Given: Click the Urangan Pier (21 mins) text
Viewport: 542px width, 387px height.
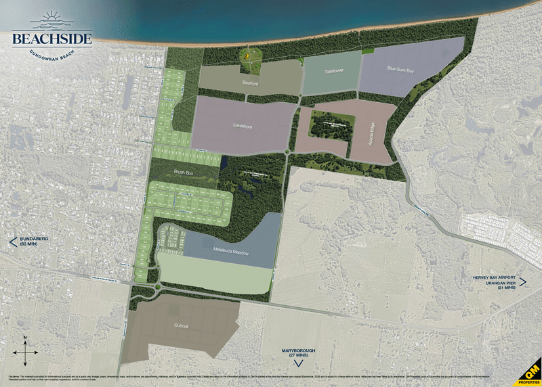Looking at the screenshot, I should tap(501, 285).
